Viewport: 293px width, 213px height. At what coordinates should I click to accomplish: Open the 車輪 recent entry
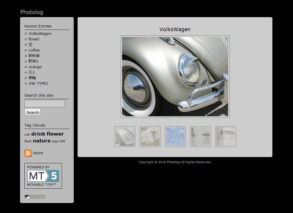(x=32, y=78)
